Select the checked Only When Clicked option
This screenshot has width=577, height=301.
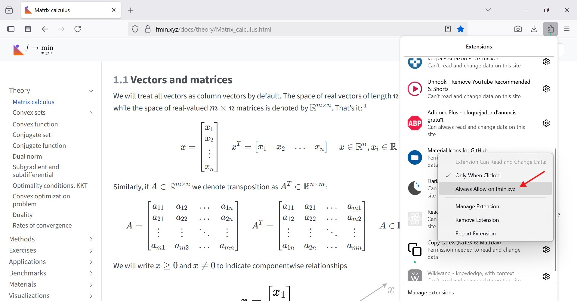(478, 175)
